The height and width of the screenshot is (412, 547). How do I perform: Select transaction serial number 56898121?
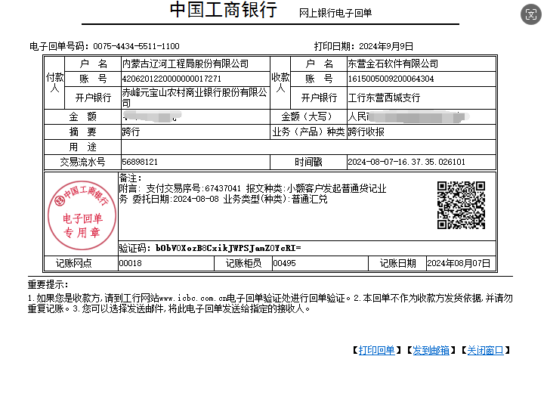point(140,162)
